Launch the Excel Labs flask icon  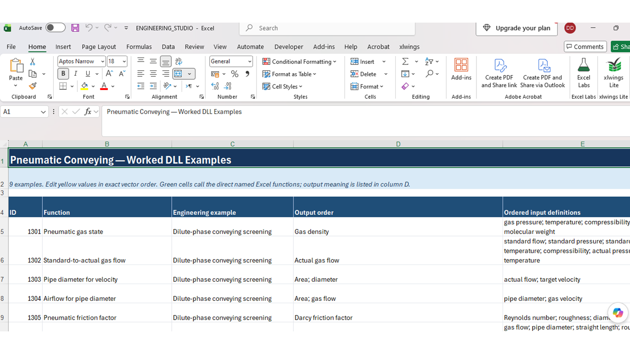(584, 73)
